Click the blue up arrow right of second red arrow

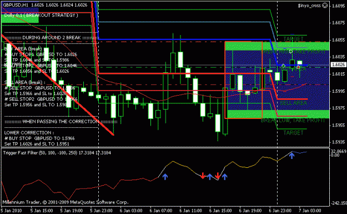225,177
